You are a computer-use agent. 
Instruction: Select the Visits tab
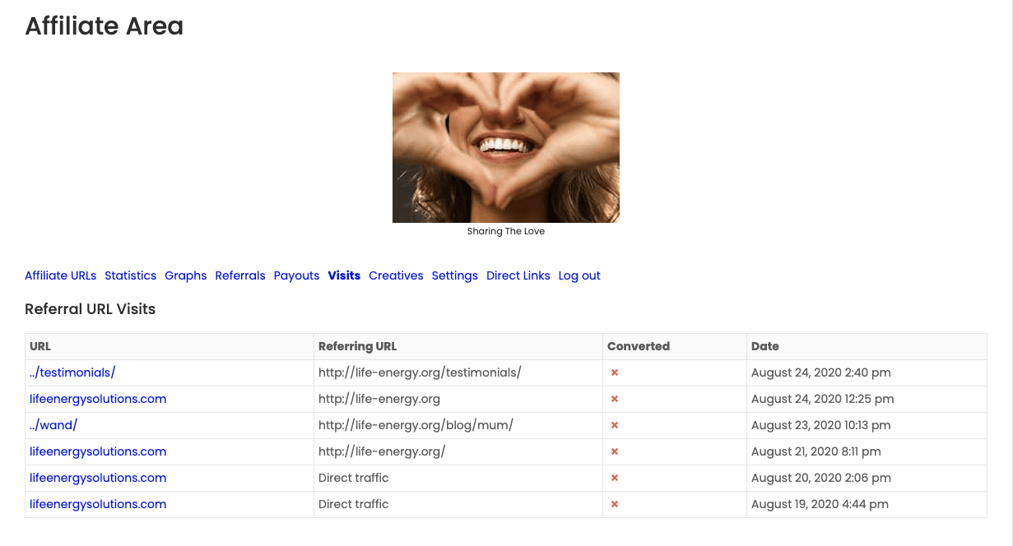[344, 275]
